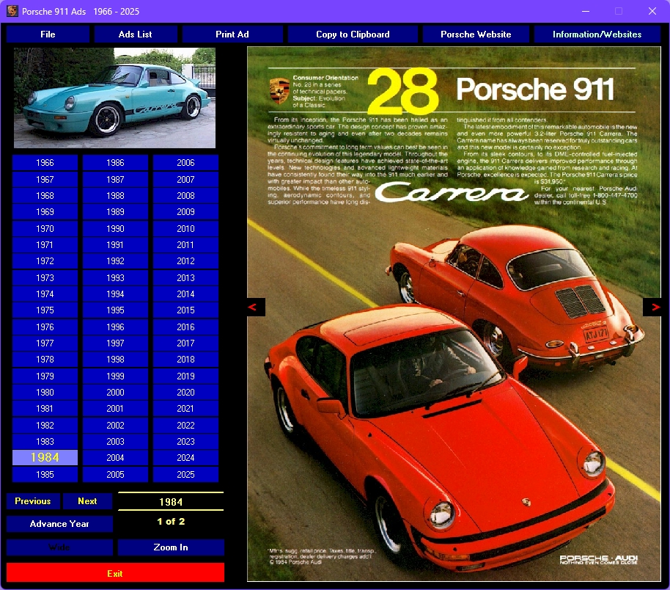Select the year 1998
This screenshot has width=670, height=590.
pyautogui.click(x=115, y=360)
